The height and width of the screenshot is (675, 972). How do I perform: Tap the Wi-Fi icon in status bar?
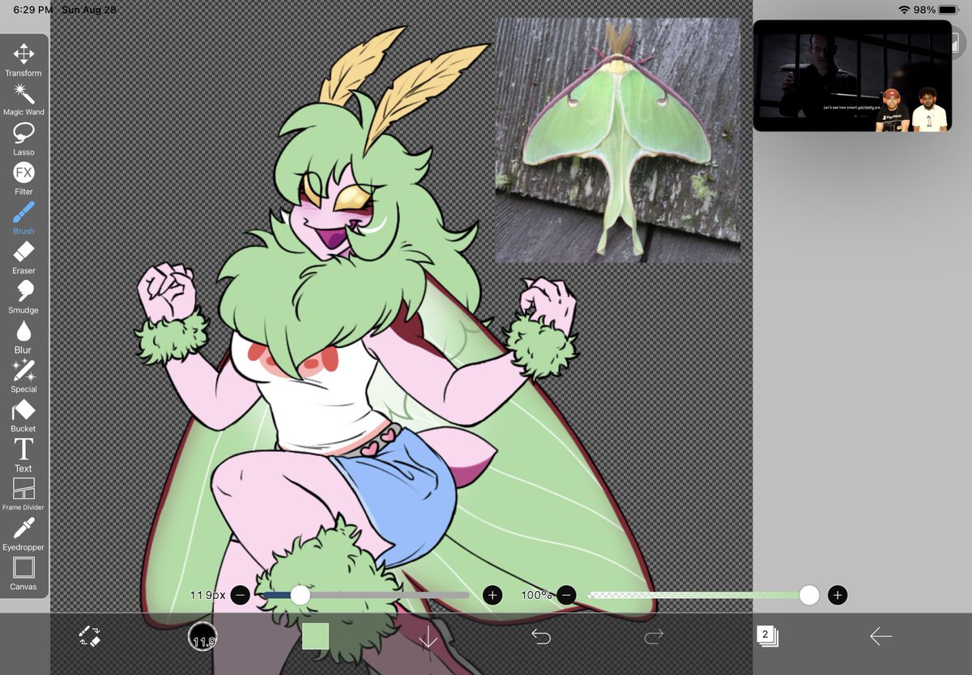[904, 10]
